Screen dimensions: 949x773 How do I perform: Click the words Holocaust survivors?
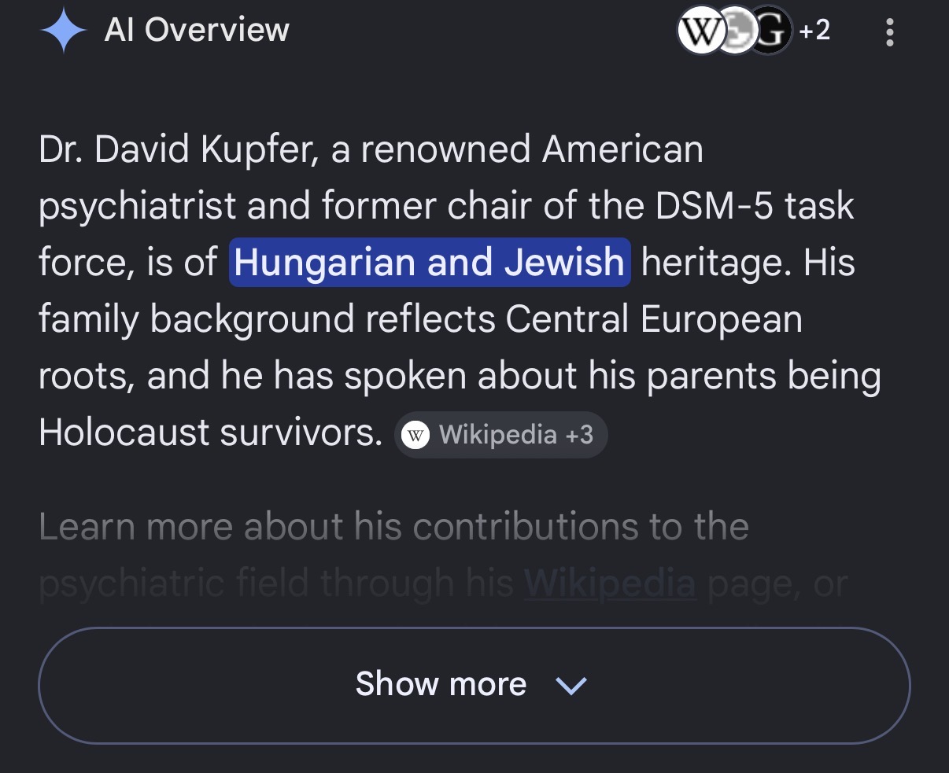pos(211,433)
